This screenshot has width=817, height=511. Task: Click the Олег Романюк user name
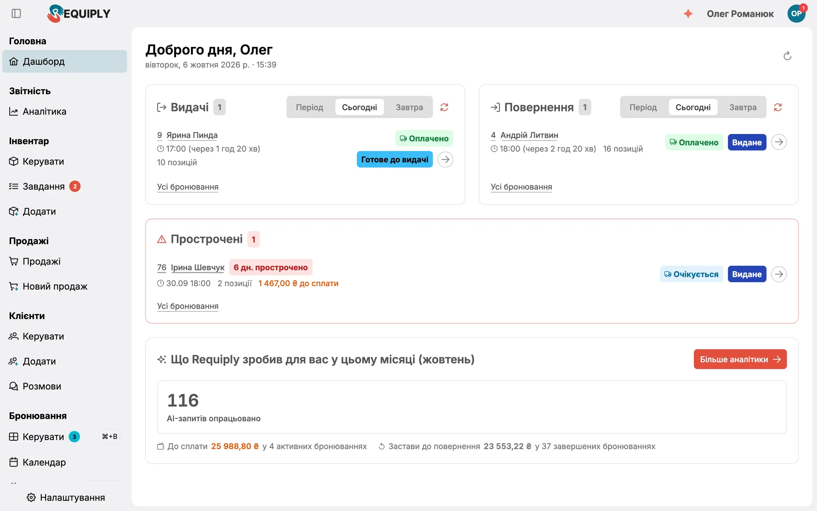[740, 14]
